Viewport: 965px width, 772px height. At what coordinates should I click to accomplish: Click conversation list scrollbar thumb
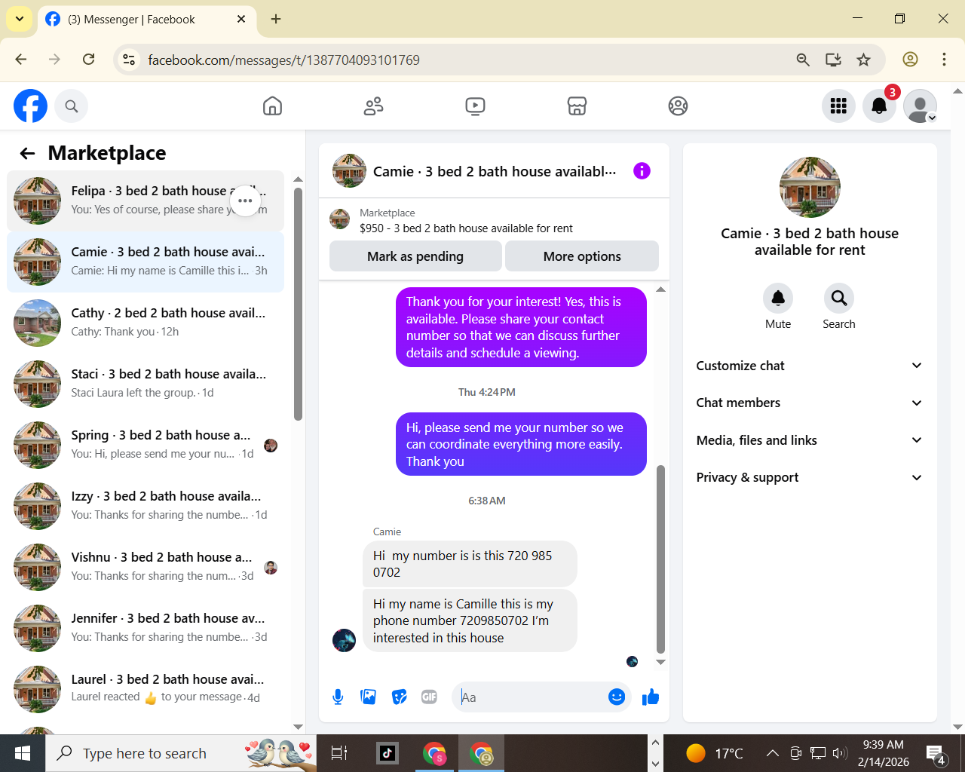click(x=298, y=304)
